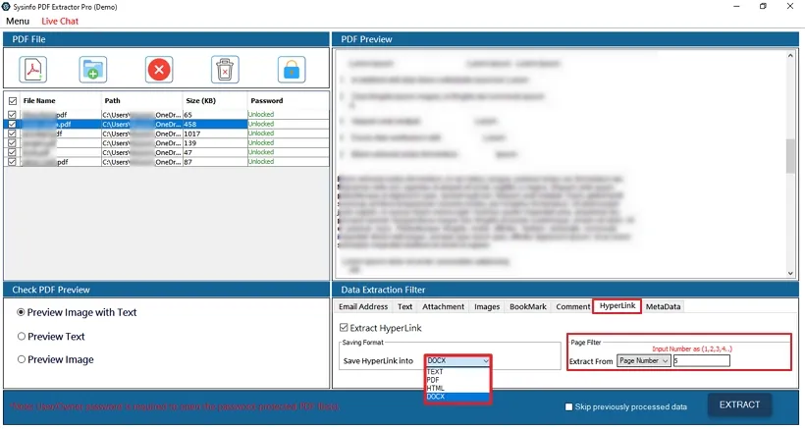
Task: Click the PDF Preview scroll down arrow
Action: [790, 274]
